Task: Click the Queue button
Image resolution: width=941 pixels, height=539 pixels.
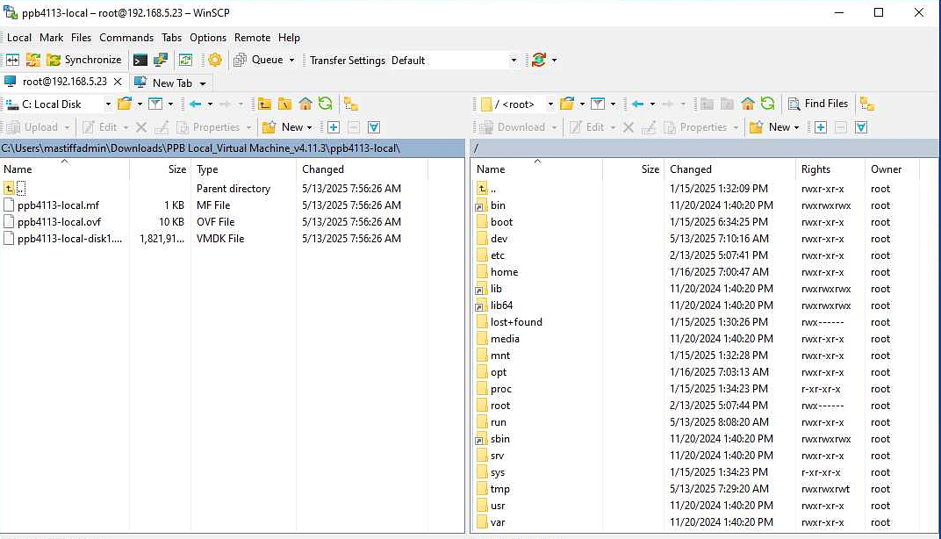Action: pos(259,60)
